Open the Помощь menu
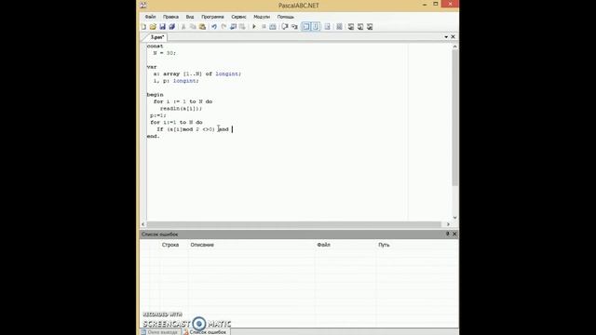The height and width of the screenshot is (335, 596). tap(285, 17)
